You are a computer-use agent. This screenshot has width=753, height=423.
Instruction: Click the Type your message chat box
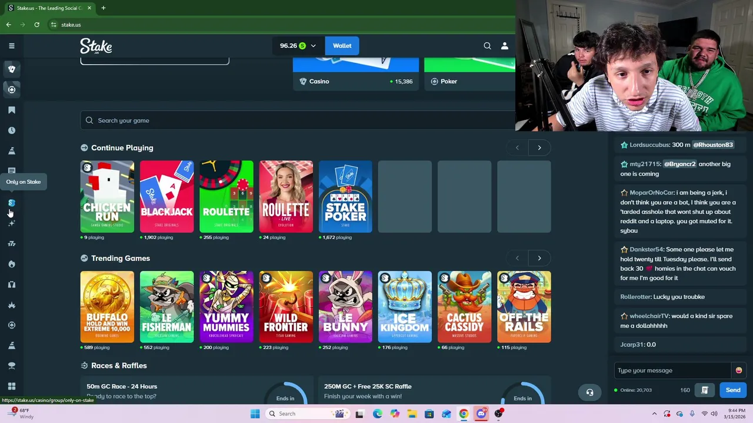point(672,370)
